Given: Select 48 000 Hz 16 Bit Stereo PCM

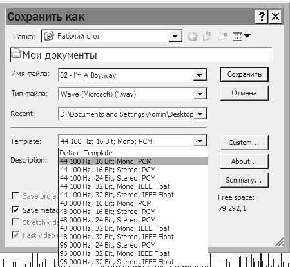Looking at the screenshot, I should (133, 212).
